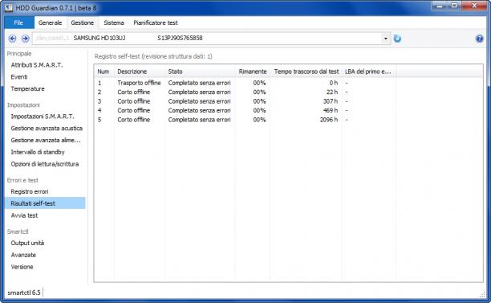Switch to the Generale tab
491x303 pixels.
pos(50,23)
